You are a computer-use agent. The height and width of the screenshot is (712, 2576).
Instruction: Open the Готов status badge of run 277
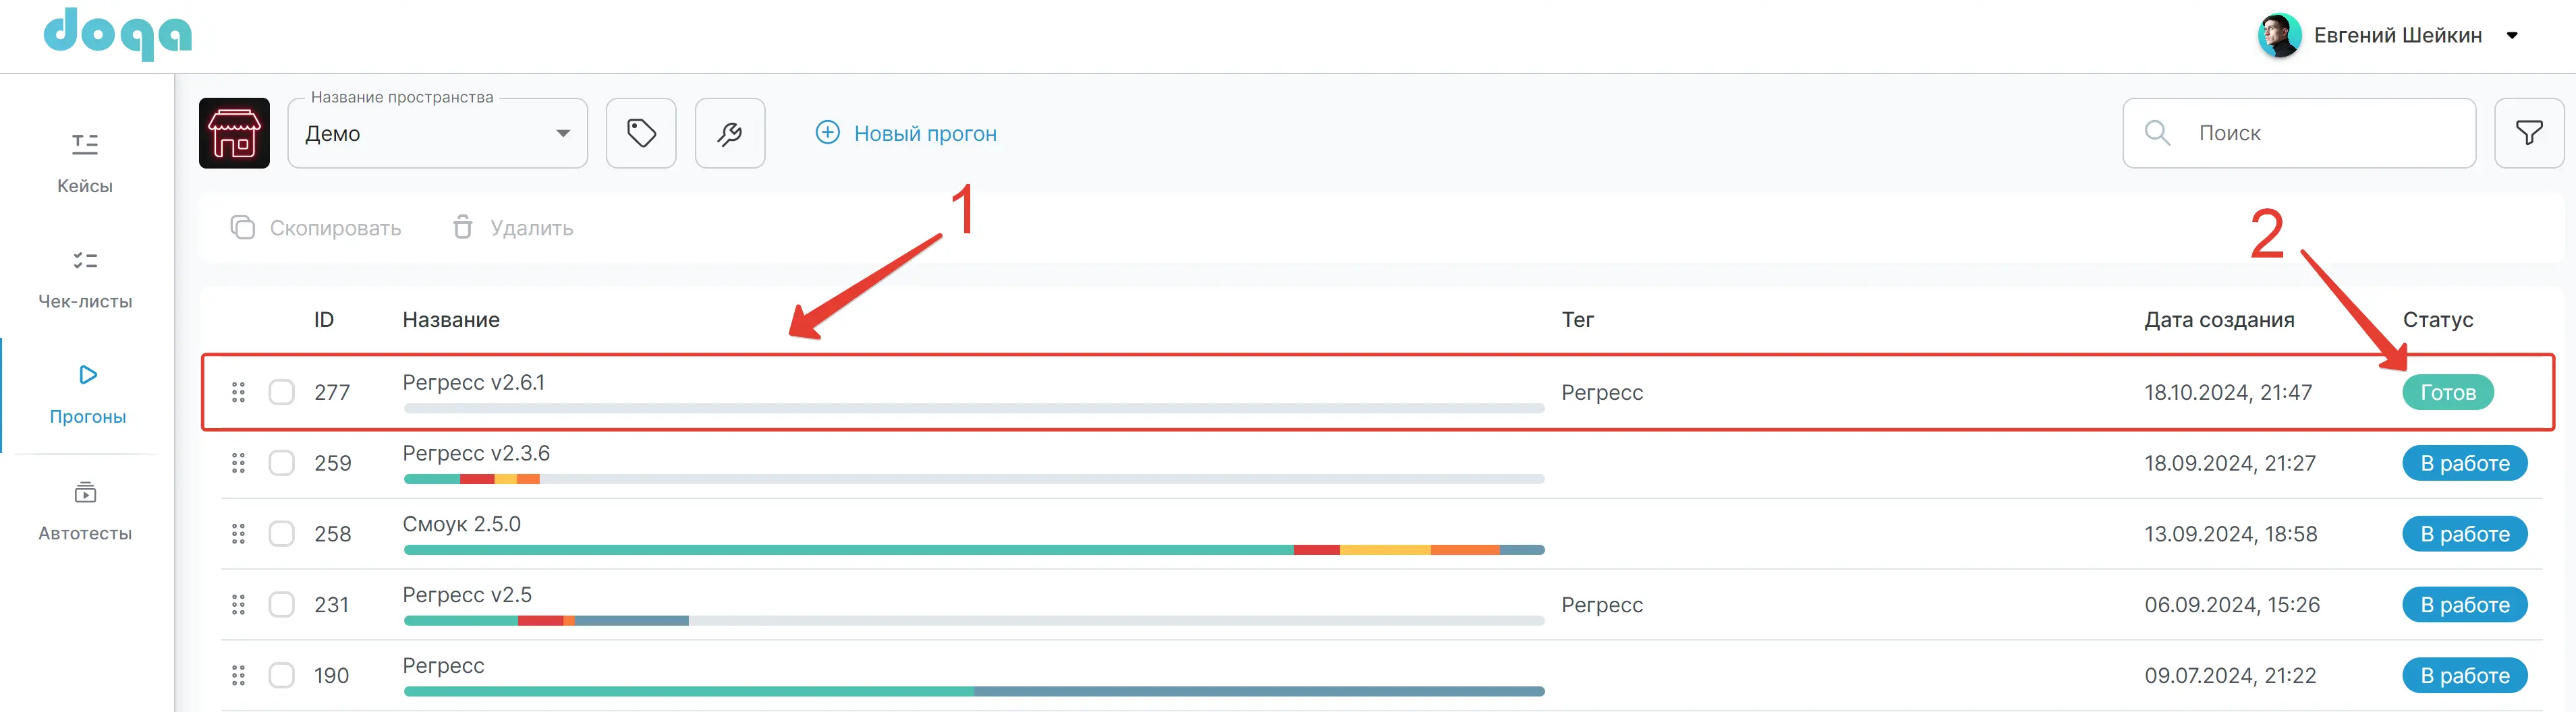click(2447, 392)
